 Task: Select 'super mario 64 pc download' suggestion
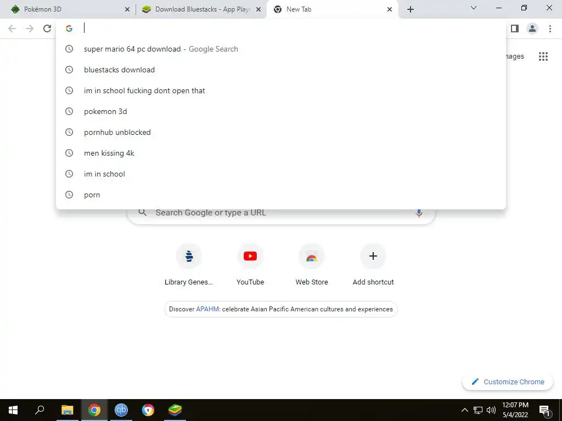(281, 49)
